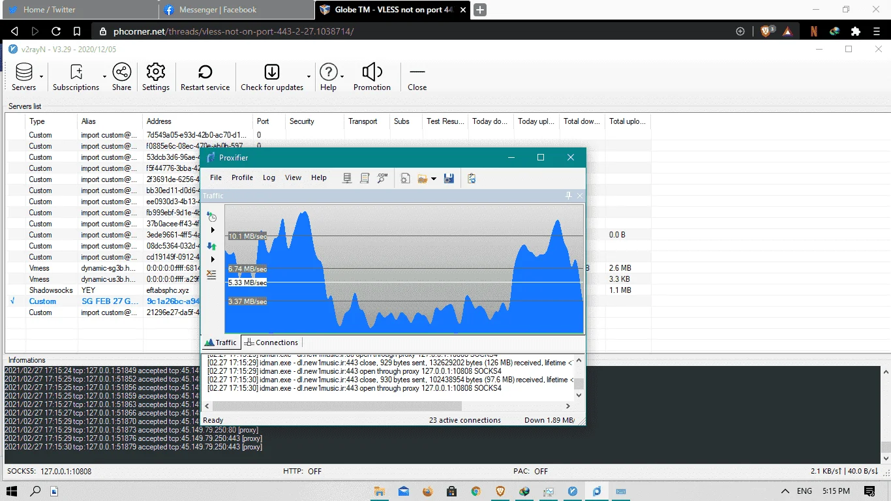Click the clipboard icon in Proxifier toolbar

click(x=472, y=178)
